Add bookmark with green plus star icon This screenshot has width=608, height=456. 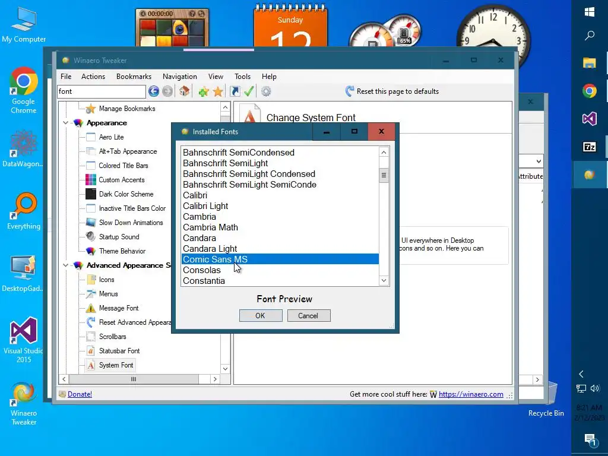204,91
